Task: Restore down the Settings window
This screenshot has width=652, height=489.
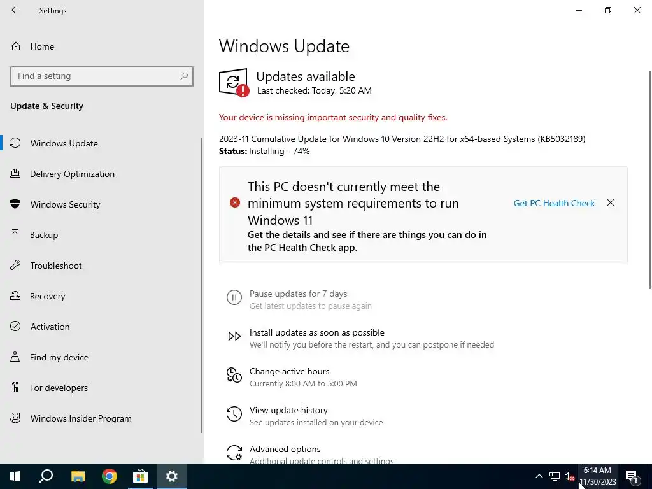Action: 608,10
